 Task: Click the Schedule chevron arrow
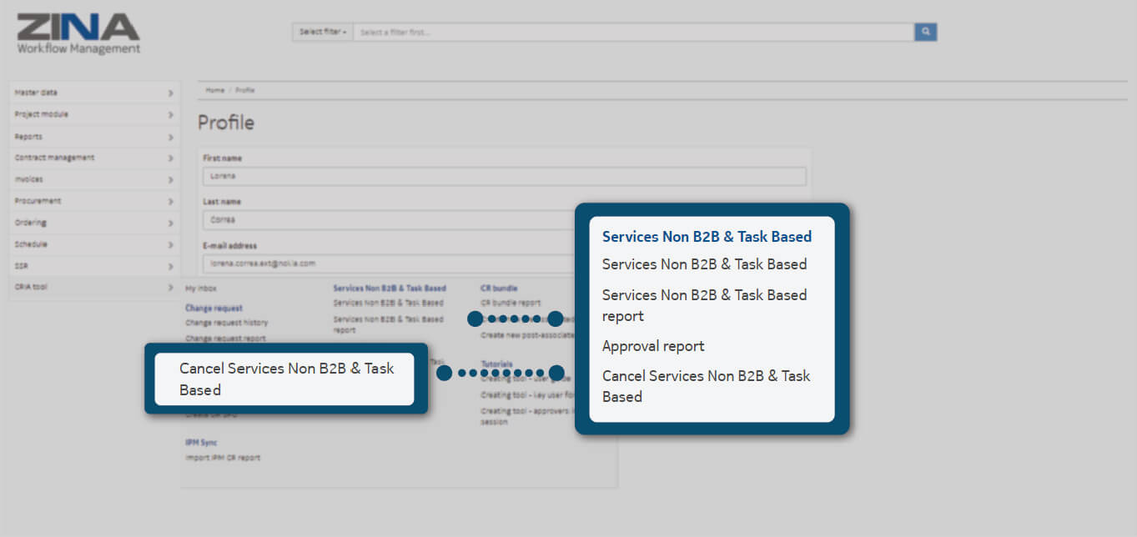[170, 244]
